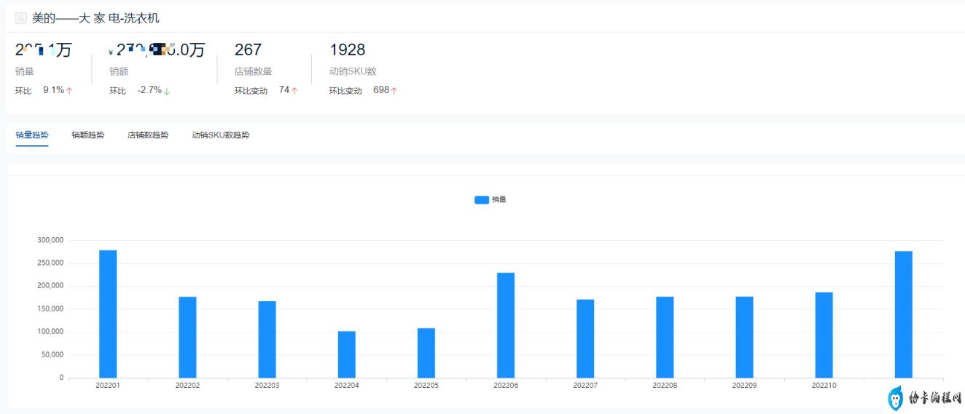
Task: Click the 200,000 y-axis label
Action: 50,286
